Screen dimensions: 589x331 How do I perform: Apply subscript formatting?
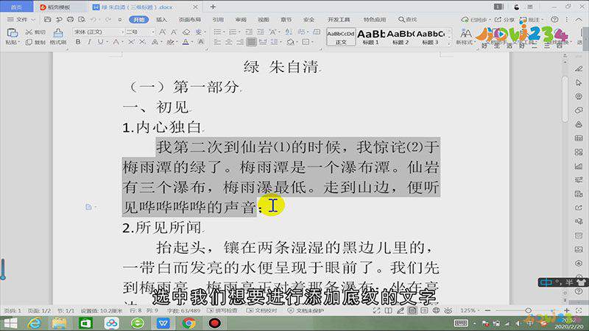pyautogui.click(x=142, y=42)
